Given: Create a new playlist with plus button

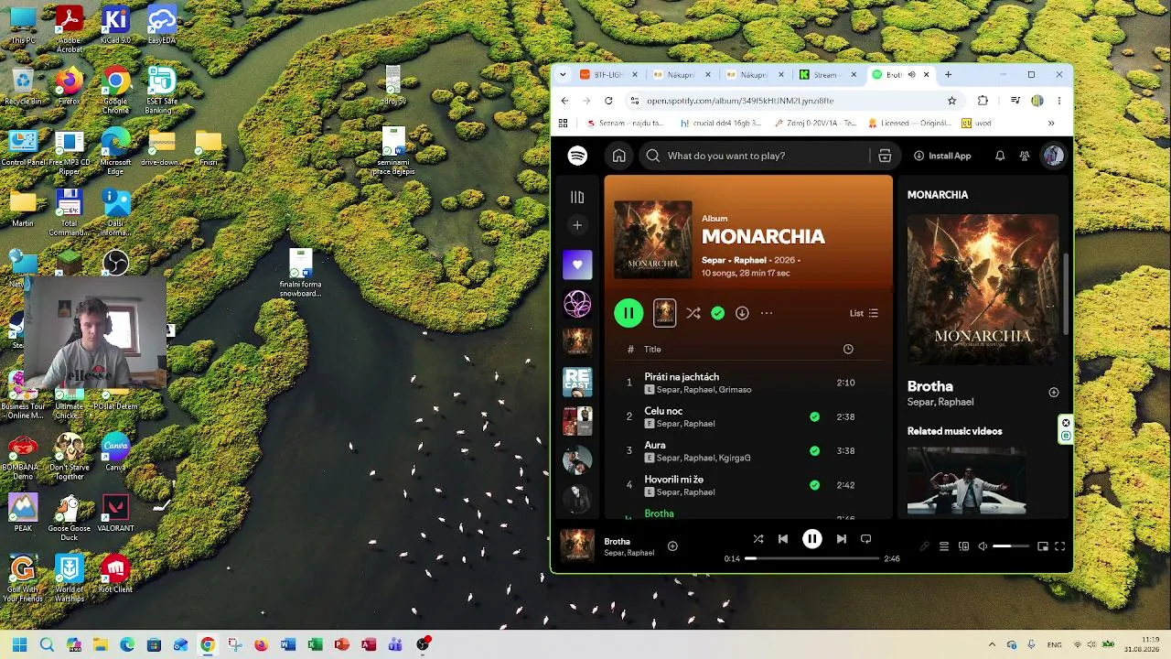Looking at the screenshot, I should coord(577,225).
